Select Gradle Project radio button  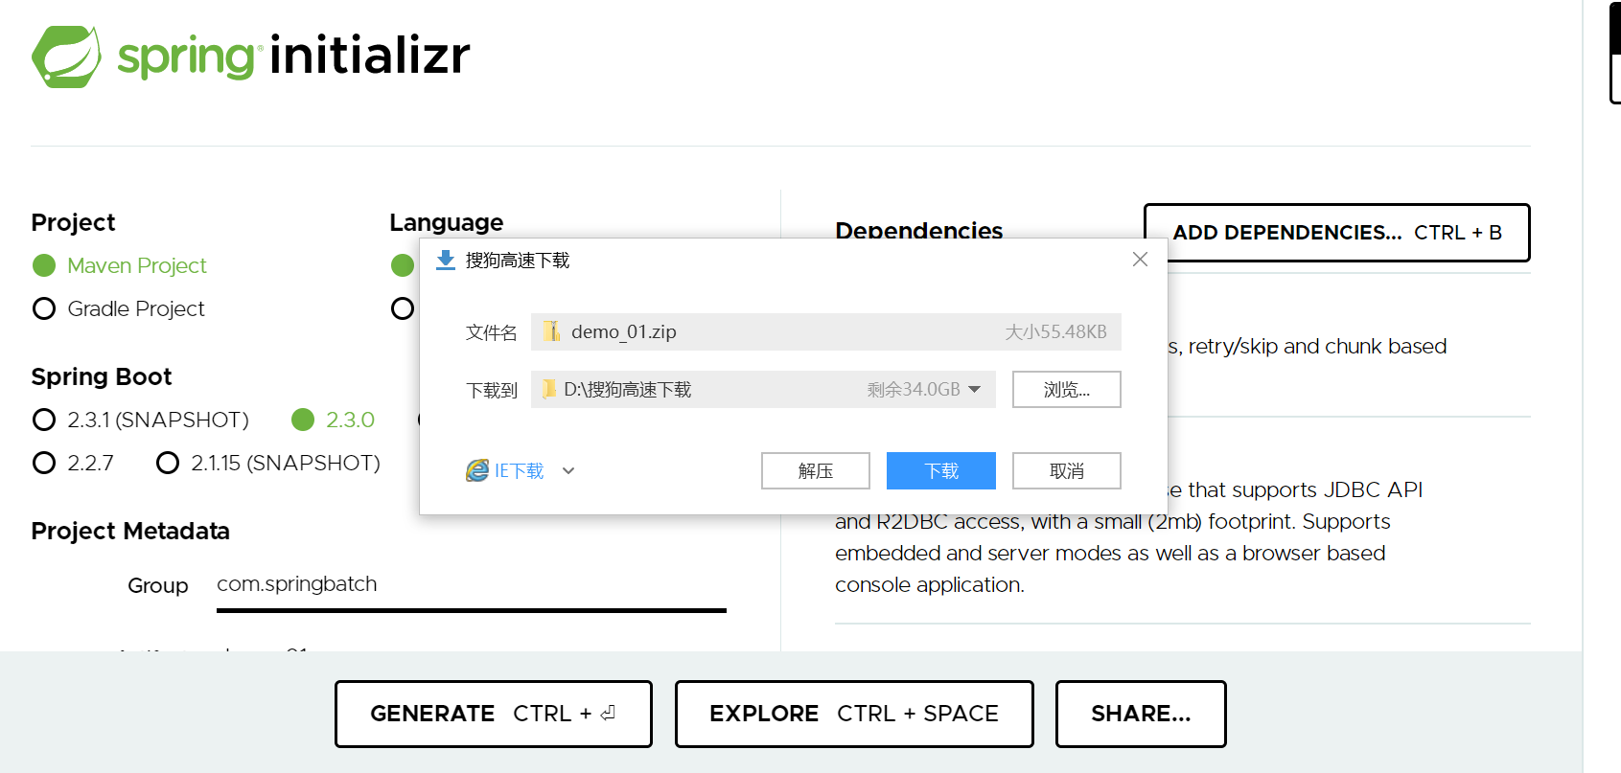pos(44,308)
